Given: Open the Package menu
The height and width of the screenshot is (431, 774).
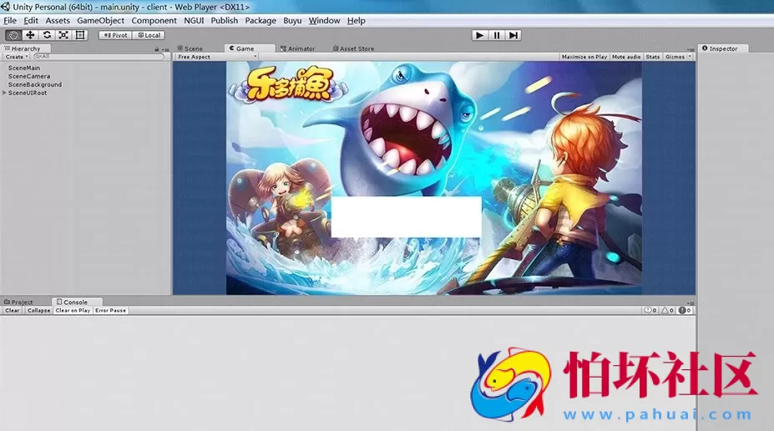Looking at the screenshot, I should 261,21.
